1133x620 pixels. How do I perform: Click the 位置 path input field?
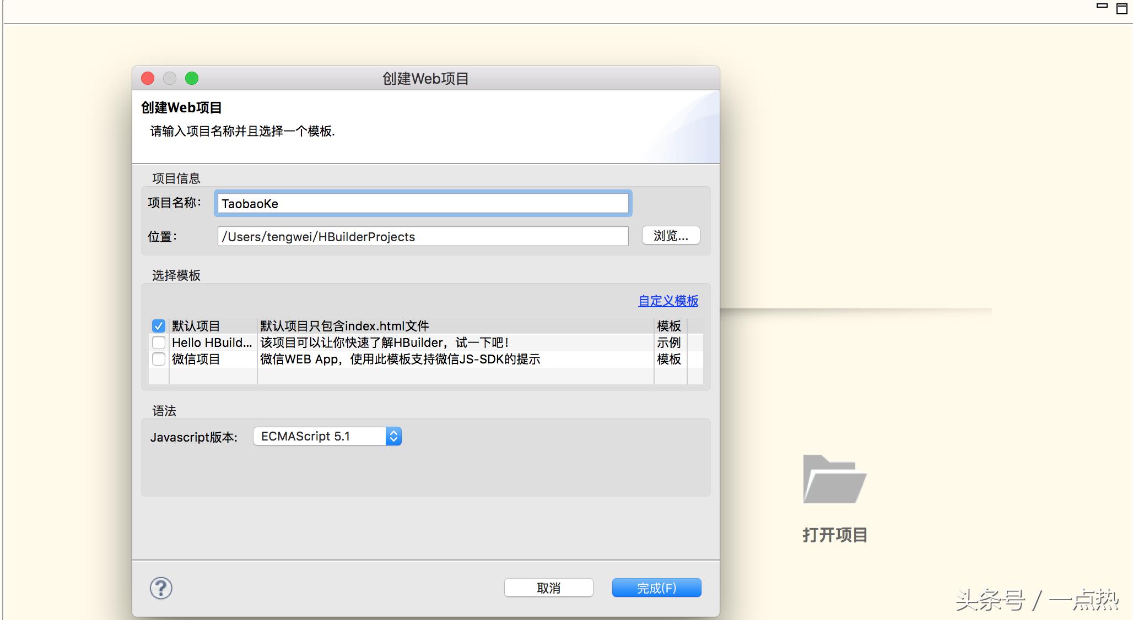point(423,237)
